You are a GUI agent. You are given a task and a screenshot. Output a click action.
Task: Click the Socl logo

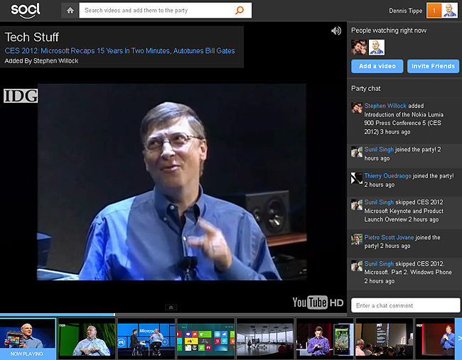pos(25,10)
